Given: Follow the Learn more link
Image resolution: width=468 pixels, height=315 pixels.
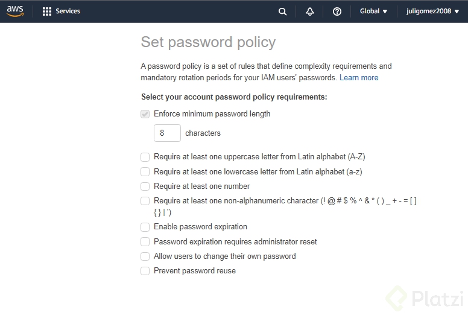Looking at the screenshot, I should [x=359, y=77].
